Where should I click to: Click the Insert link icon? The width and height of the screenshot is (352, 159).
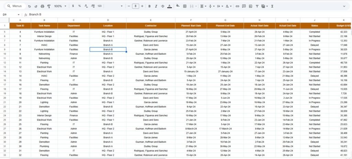coord(237,6)
